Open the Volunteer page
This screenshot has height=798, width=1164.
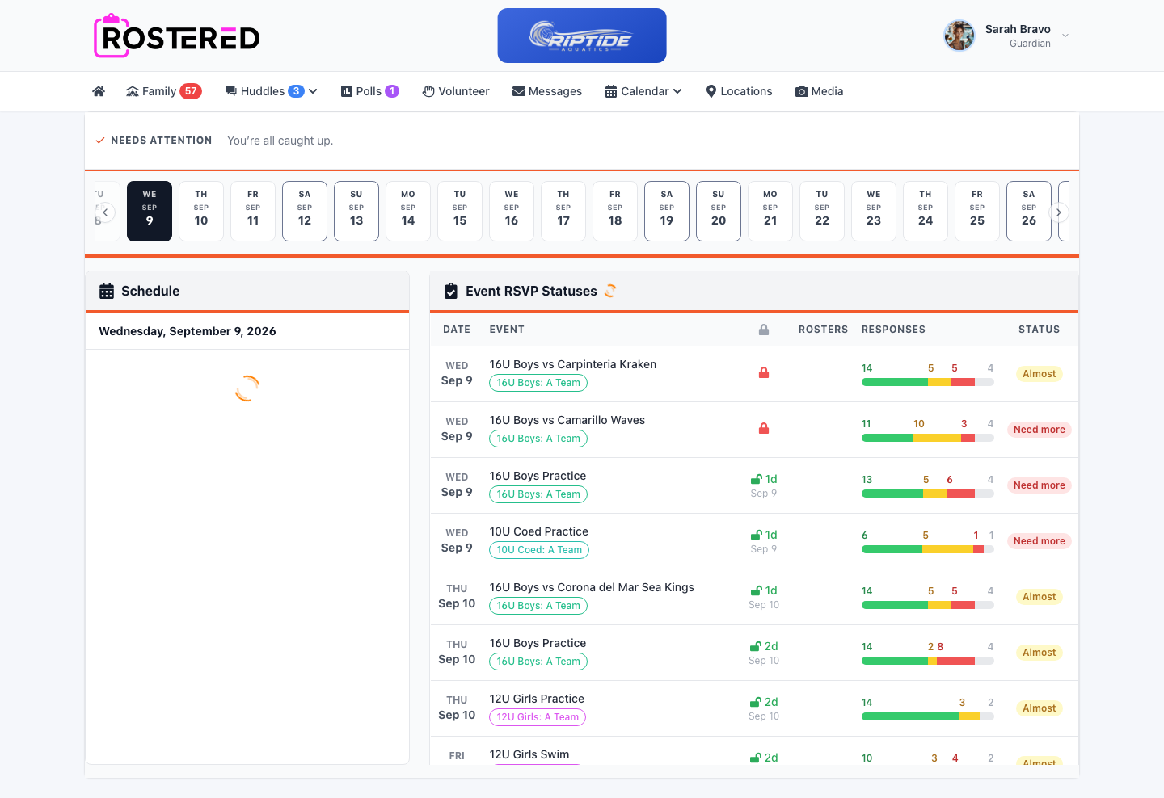tap(456, 91)
